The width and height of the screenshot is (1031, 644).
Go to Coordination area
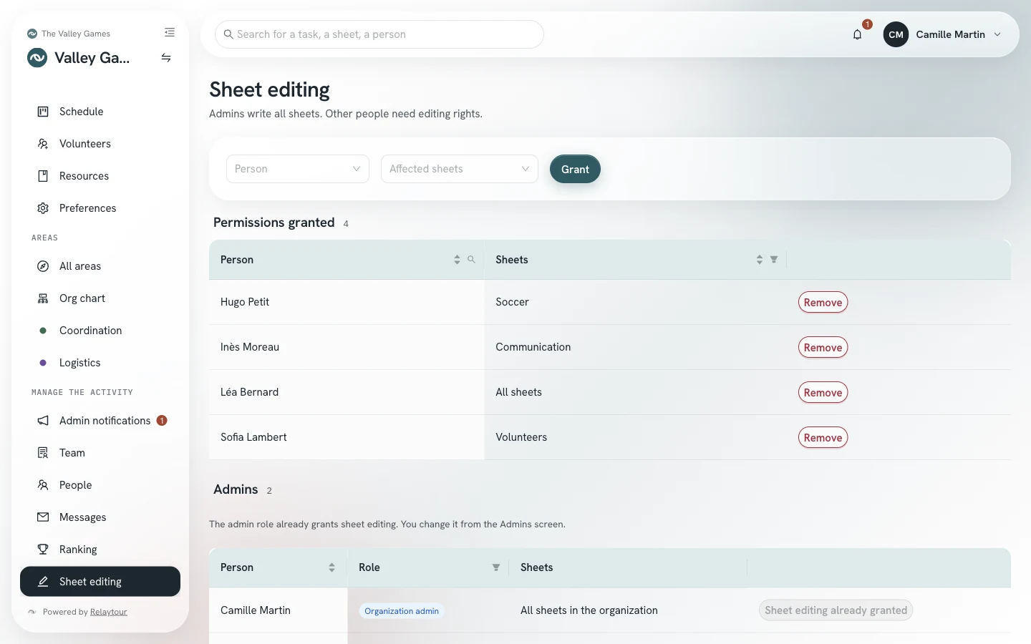(100, 331)
